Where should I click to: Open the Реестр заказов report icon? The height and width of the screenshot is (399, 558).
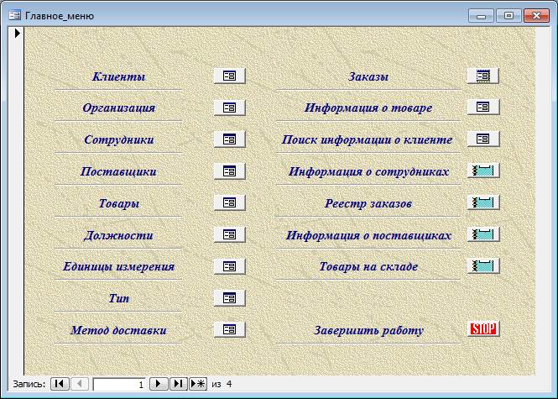(482, 202)
